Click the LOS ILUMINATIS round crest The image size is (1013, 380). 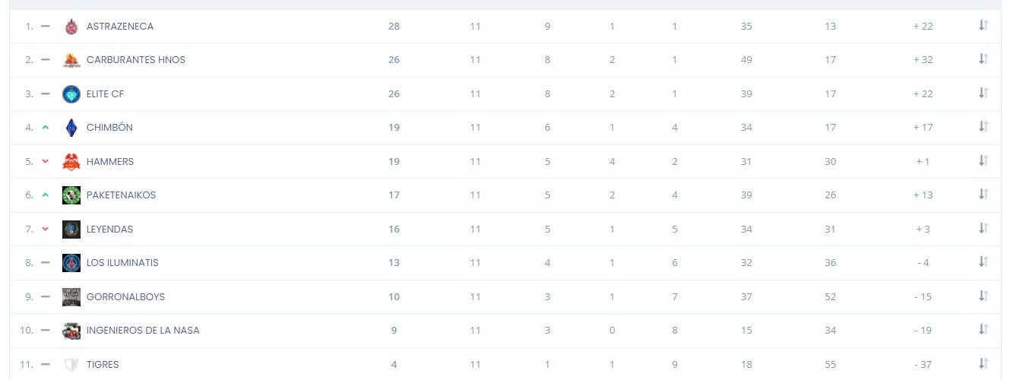(71, 263)
